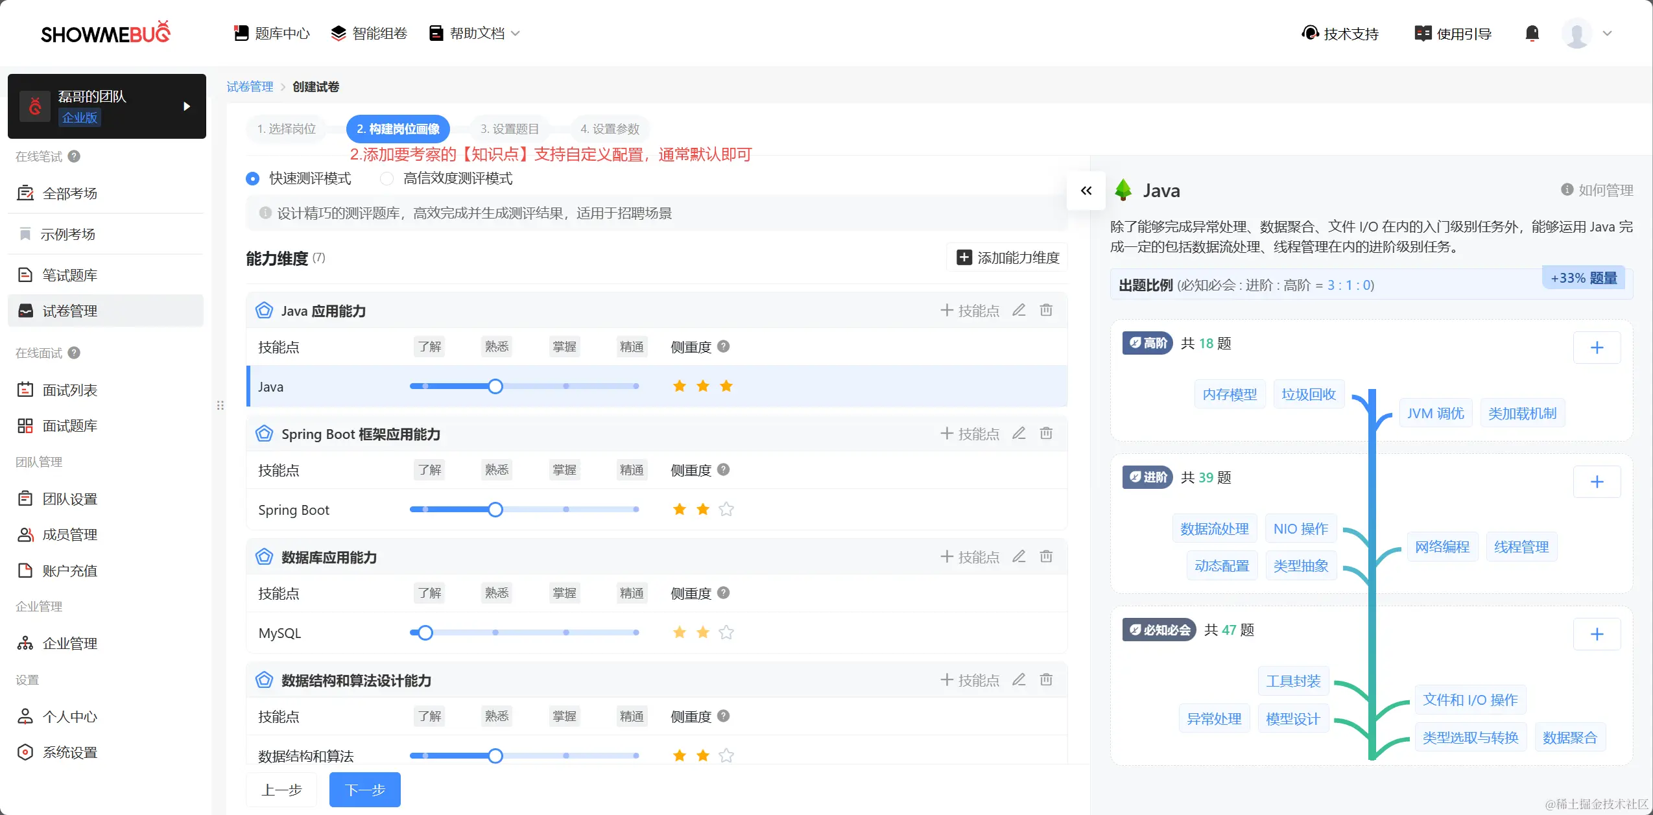1653x815 pixels.
Task: Click the help icon next to 在线笔试
Action: (74, 156)
